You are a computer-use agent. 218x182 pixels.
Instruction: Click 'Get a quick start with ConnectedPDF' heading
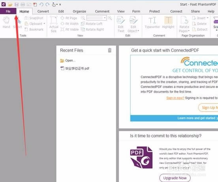point(165,50)
